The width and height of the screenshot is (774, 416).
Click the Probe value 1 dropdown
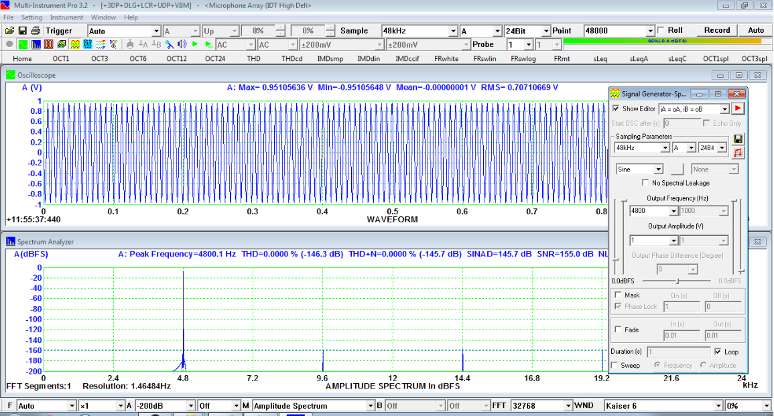520,44
